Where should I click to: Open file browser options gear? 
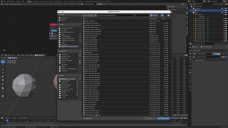169,15
